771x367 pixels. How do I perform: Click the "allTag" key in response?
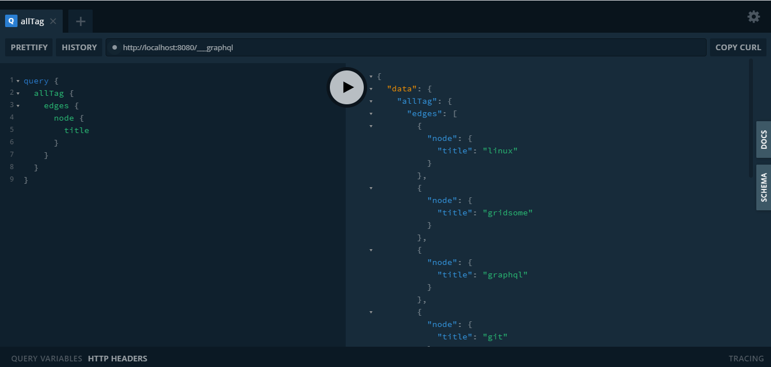click(x=417, y=101)
